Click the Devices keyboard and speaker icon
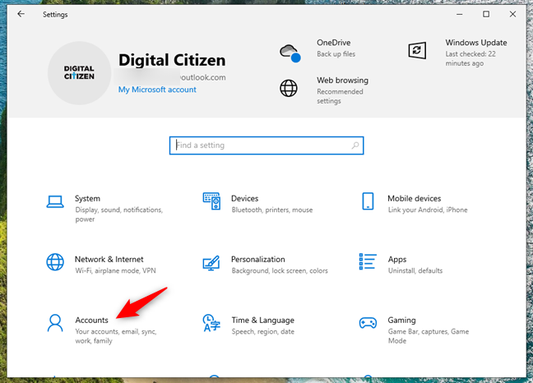This screenshot has height=383, width=533. pos(211,201)
